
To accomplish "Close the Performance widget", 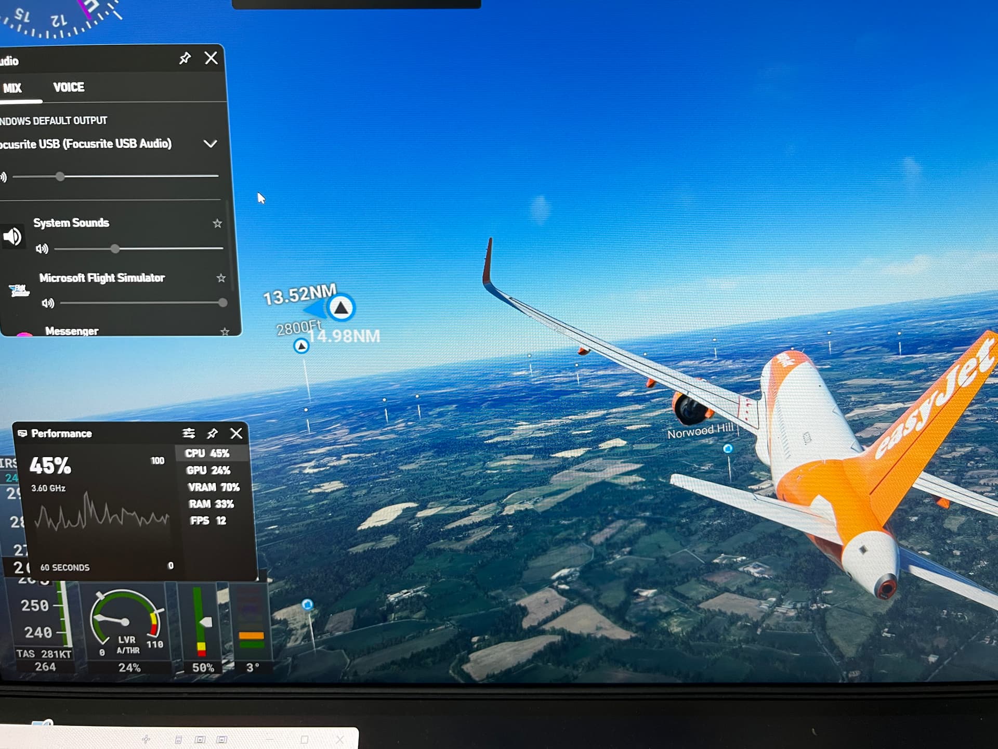I will coord(236,433).
